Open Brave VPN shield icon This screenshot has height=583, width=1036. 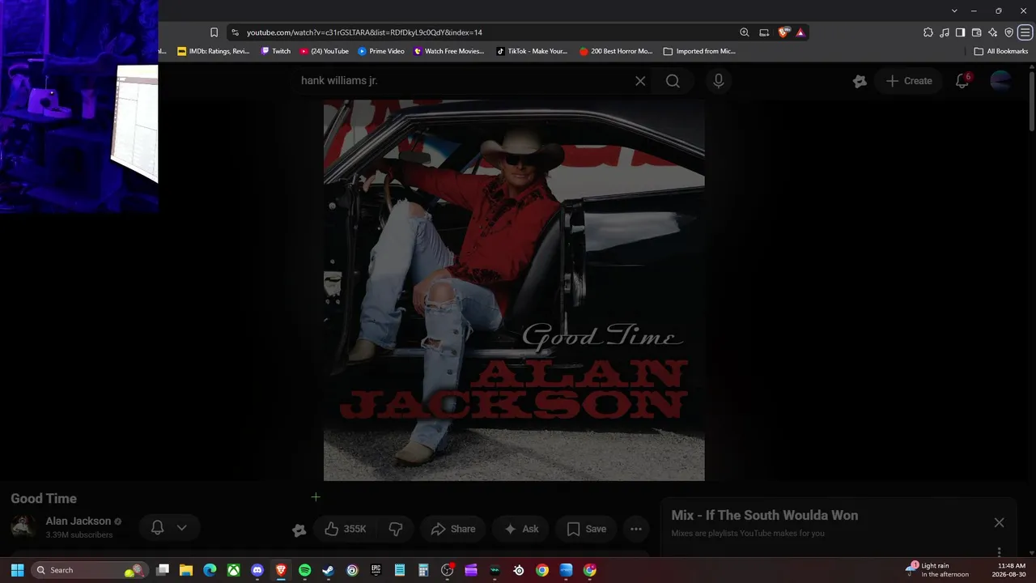pyautogui.click(x=1008, y=32)
